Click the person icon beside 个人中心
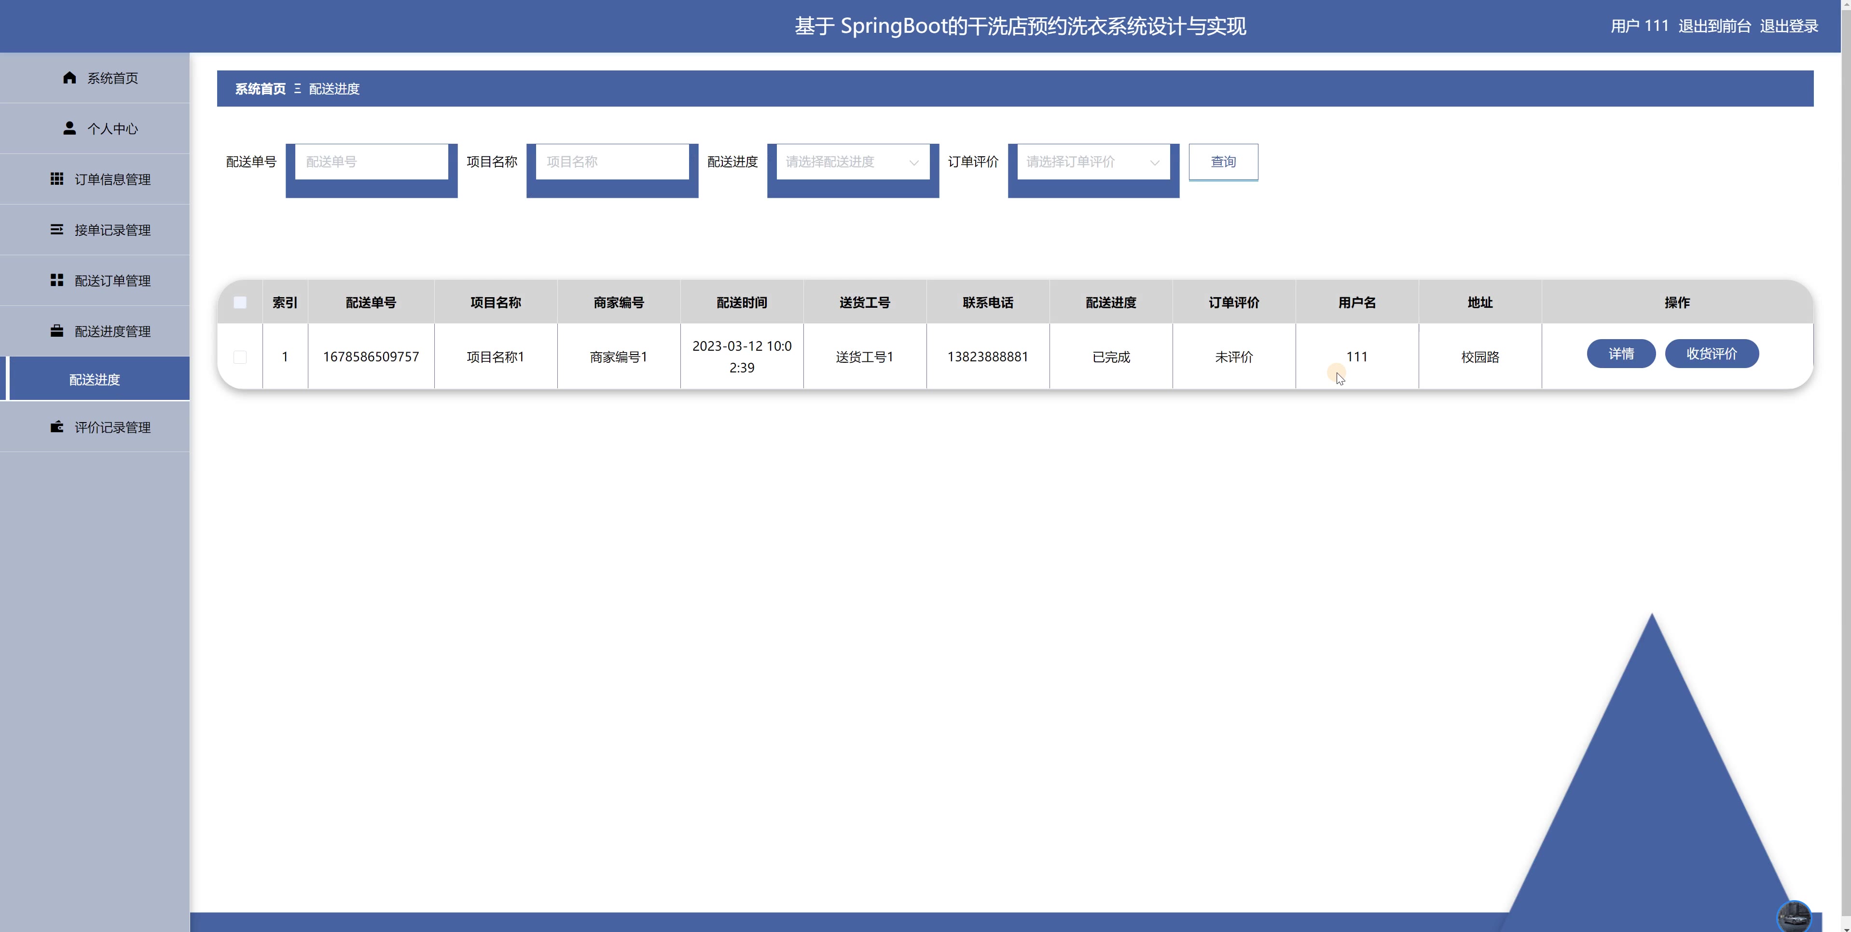Screen dimensions: 1851x932 69,128
